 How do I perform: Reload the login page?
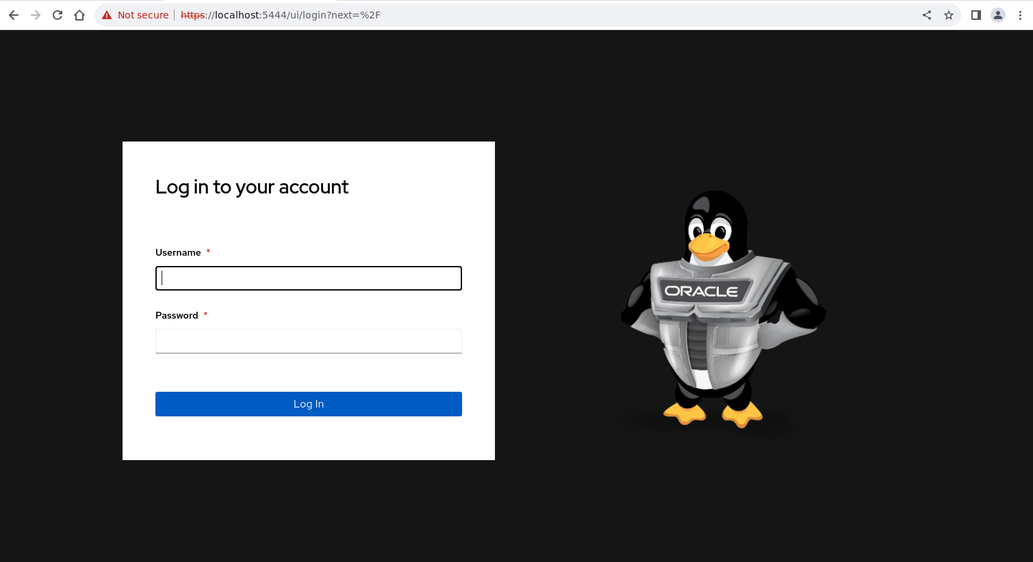(x=58, y=15)
